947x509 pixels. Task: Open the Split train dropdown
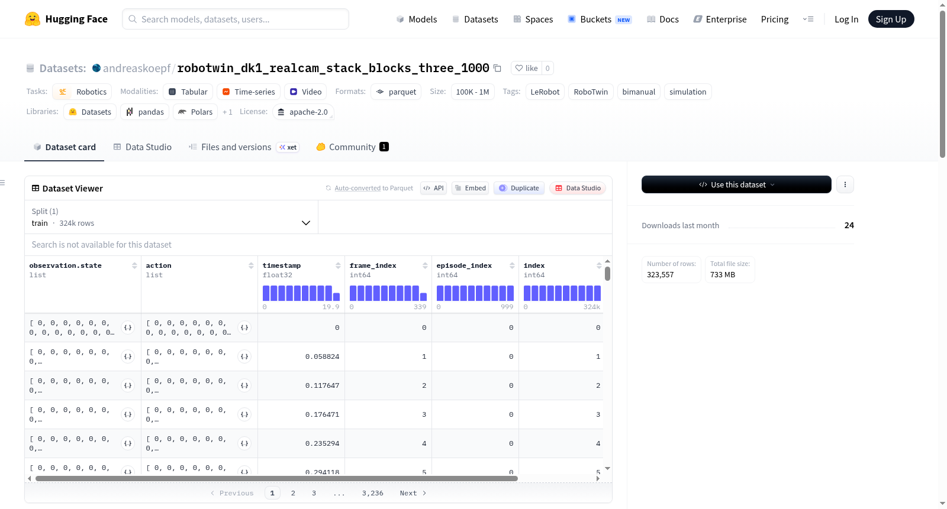[171, 217]
